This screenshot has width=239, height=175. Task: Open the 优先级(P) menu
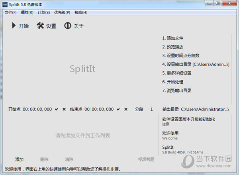coord(62,12)
